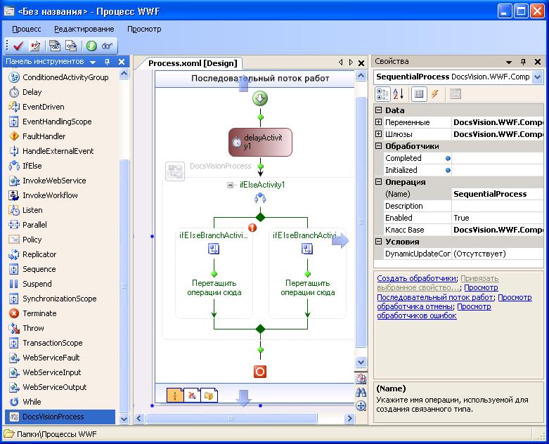This screenshot has height=444, width=549.
Task: Click the green run process toolbar icon
Action: [x=91, y=46]
